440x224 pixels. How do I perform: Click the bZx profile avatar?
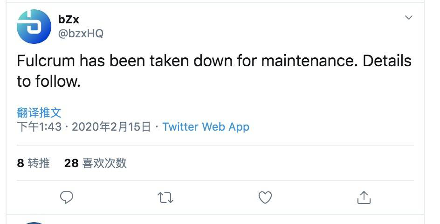(x=33, y=27)
